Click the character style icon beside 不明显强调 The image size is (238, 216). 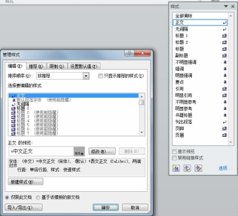tap(225, 62)
